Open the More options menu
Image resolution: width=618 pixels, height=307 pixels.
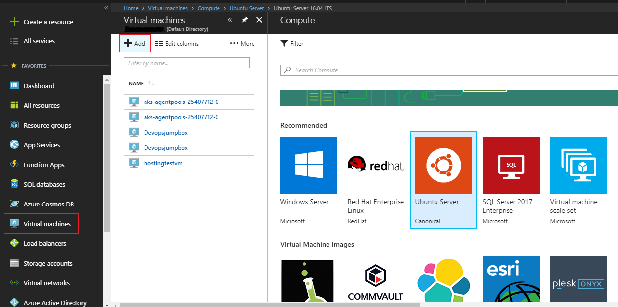[x=242, y=44]
